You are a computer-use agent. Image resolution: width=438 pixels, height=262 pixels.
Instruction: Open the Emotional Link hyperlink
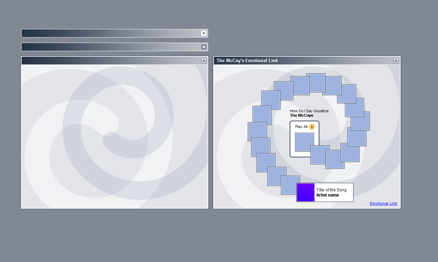pos(384,203)
